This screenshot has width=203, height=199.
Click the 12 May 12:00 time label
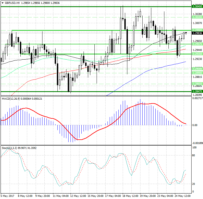pos(78,196)
